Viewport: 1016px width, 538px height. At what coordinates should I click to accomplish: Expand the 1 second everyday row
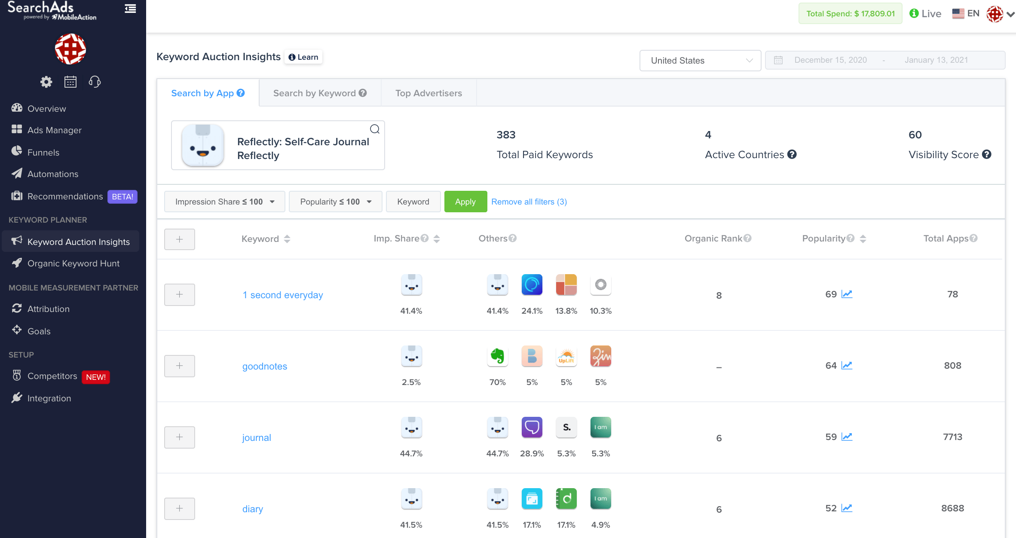[x=180, y=294]
